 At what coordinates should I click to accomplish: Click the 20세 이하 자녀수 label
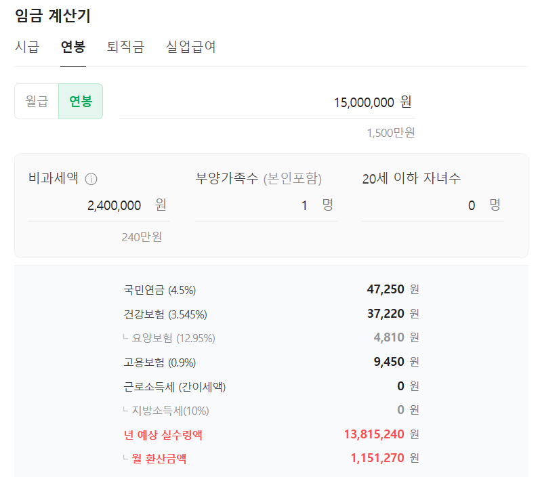click(x=411, y=178)
